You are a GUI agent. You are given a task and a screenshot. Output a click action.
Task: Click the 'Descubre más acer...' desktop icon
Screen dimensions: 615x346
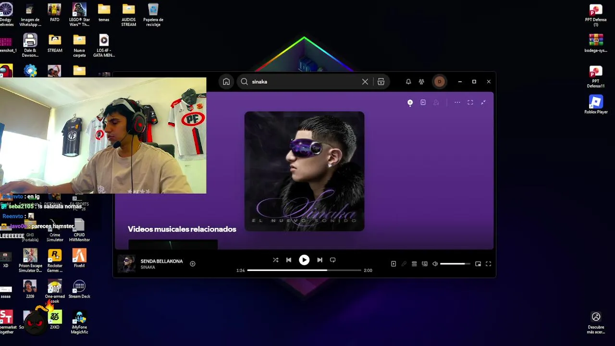[596, 322]
